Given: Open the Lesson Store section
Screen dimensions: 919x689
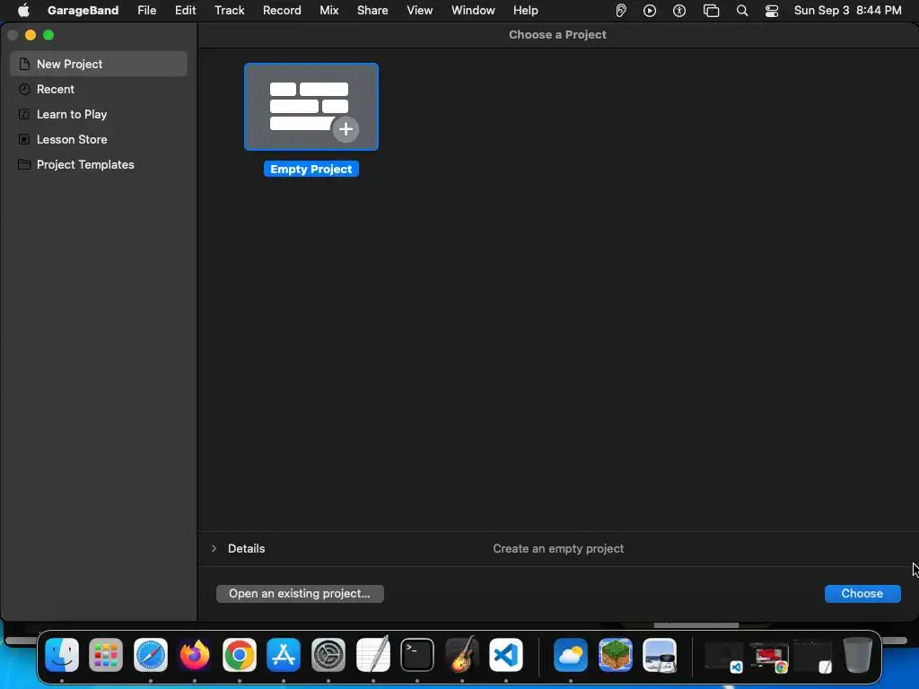Looking at the screenshot, I should click(99, 139).
